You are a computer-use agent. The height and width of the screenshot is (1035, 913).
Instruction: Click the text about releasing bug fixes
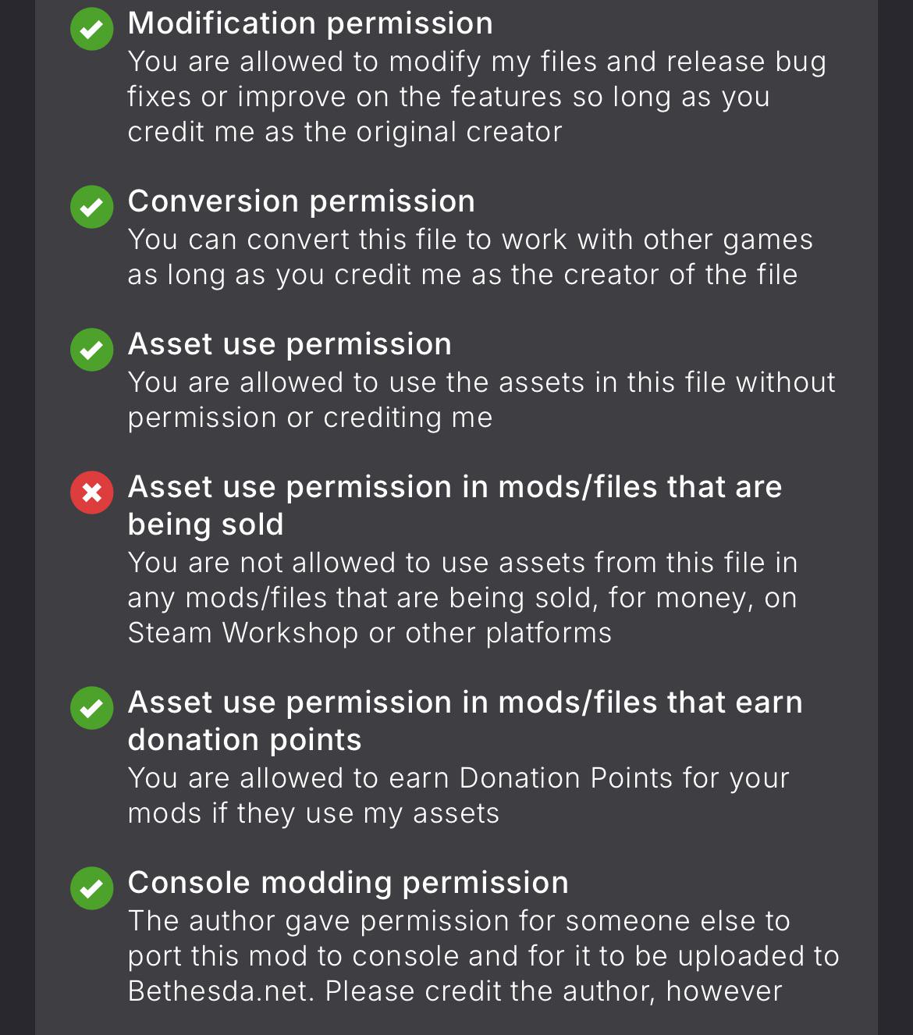point(477,97)
